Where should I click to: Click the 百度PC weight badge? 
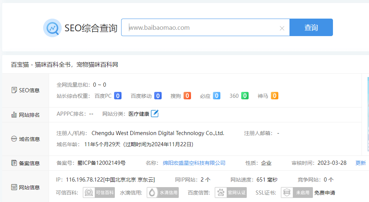pyautogui.click(x=118, y=96)
